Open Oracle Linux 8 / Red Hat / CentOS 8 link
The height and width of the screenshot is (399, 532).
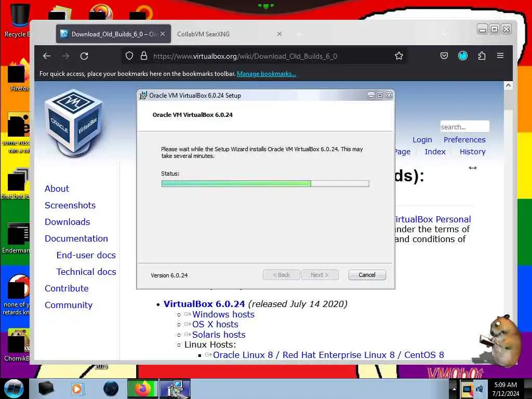click(x=328, y=355)
